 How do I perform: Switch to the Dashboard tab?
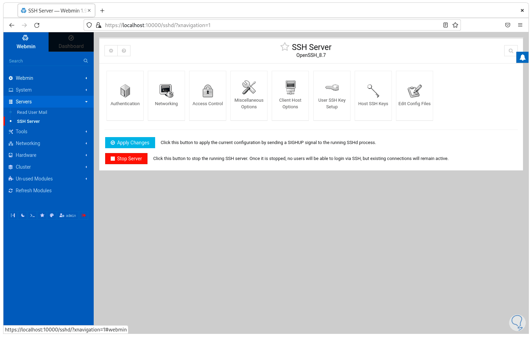71,42
